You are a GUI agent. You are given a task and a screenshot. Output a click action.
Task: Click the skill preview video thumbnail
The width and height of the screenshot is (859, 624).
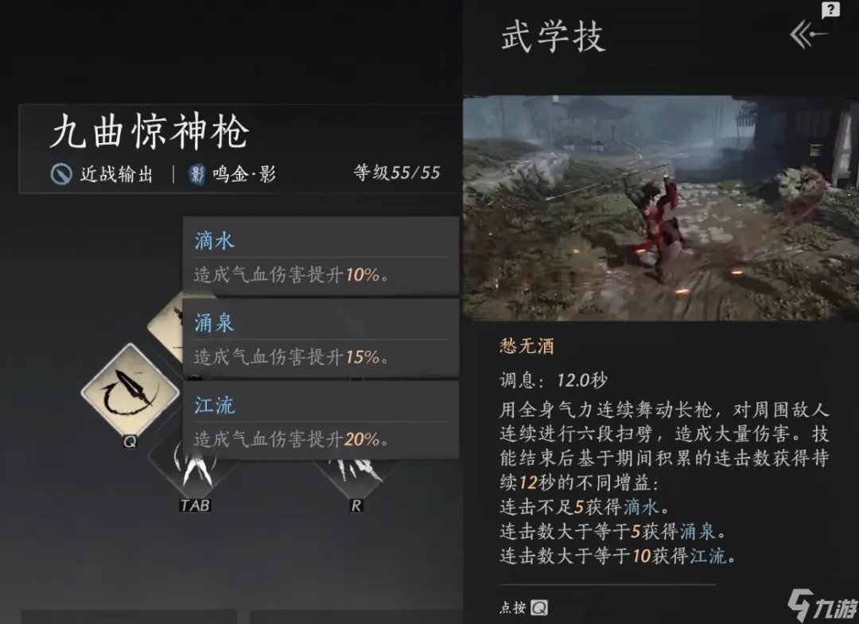(x=661, y=208)
